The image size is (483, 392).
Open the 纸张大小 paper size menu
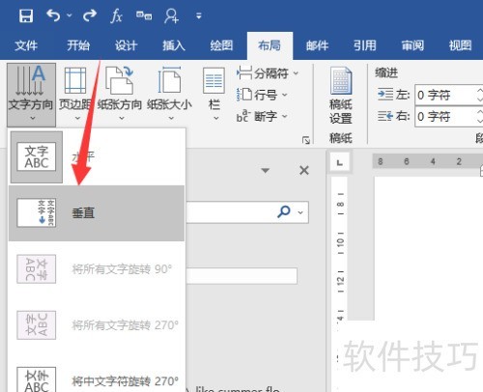point(169,95)
